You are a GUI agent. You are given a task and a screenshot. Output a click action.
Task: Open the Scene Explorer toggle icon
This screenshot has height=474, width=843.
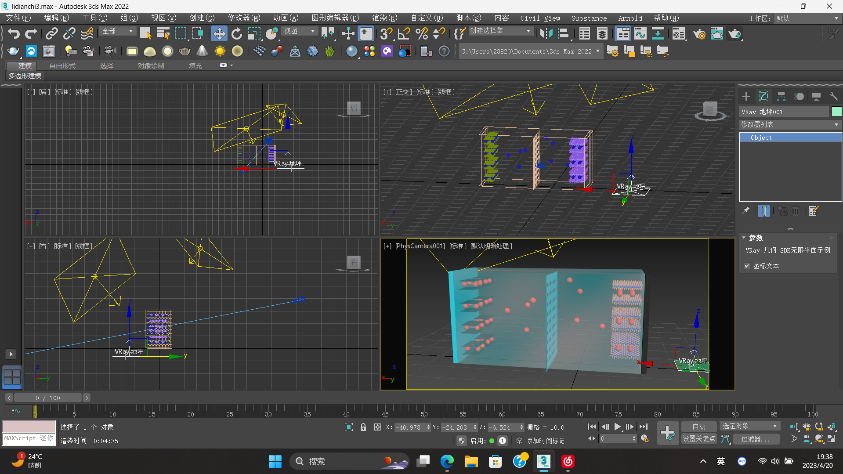click(585, 34)
